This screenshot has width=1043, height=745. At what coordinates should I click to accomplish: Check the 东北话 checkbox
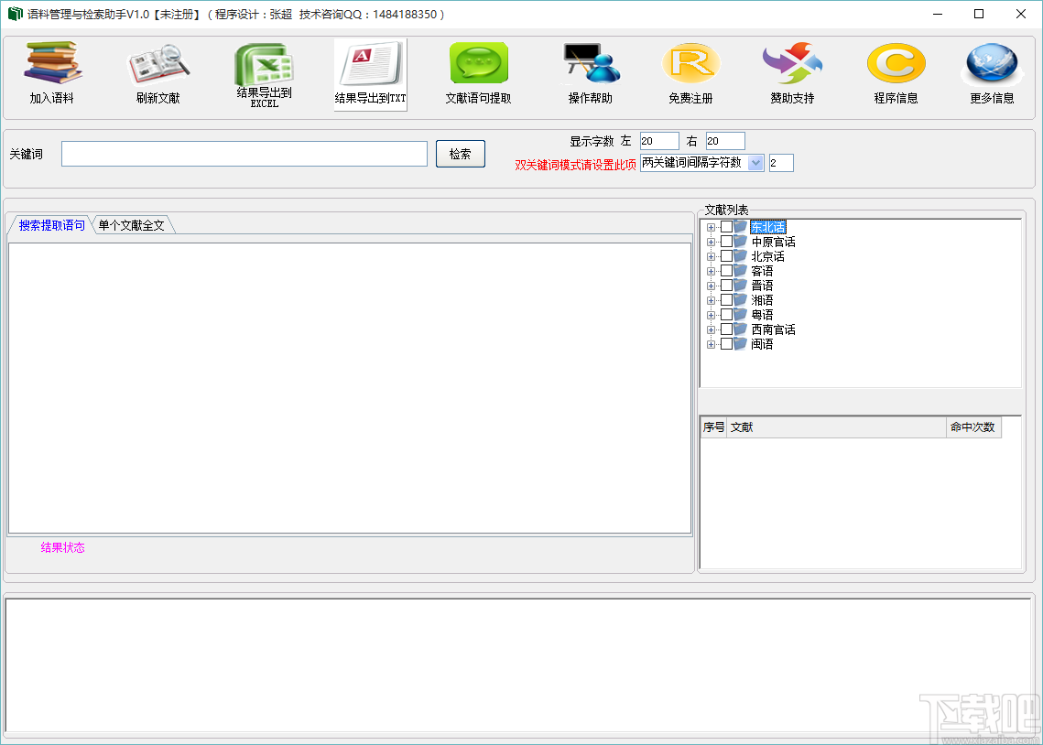coord(727,227)
